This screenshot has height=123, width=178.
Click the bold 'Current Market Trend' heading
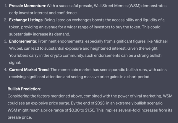pos(29,70)
